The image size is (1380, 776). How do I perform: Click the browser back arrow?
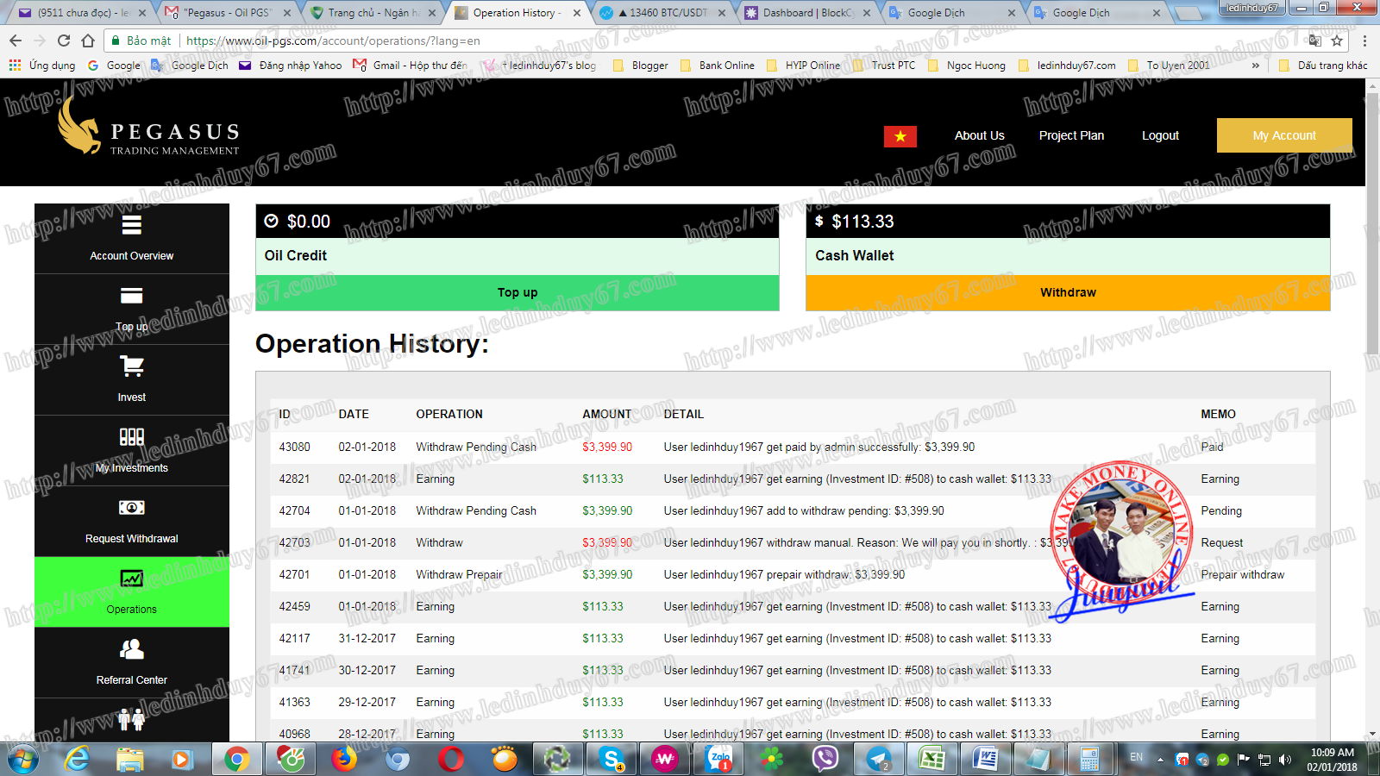(16, 41)
